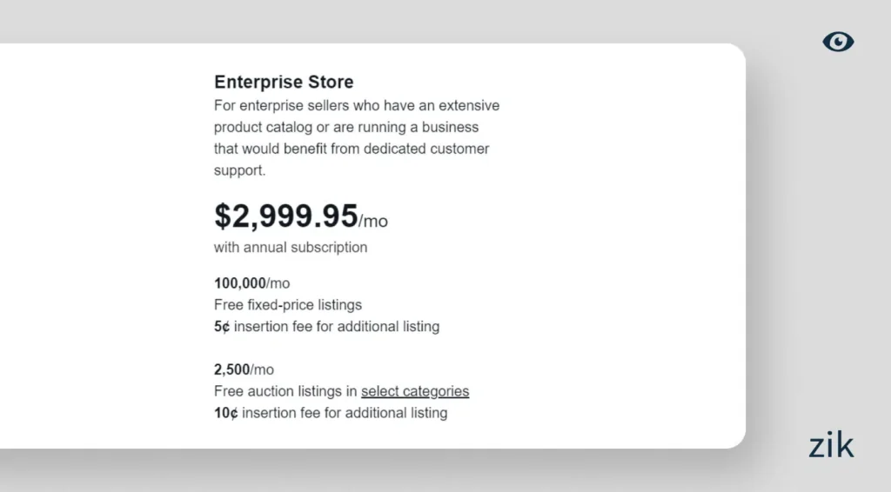Click the $2,999.95 price amount
The height and width of the screenshot is (492, 891).
tap(286, 216)
